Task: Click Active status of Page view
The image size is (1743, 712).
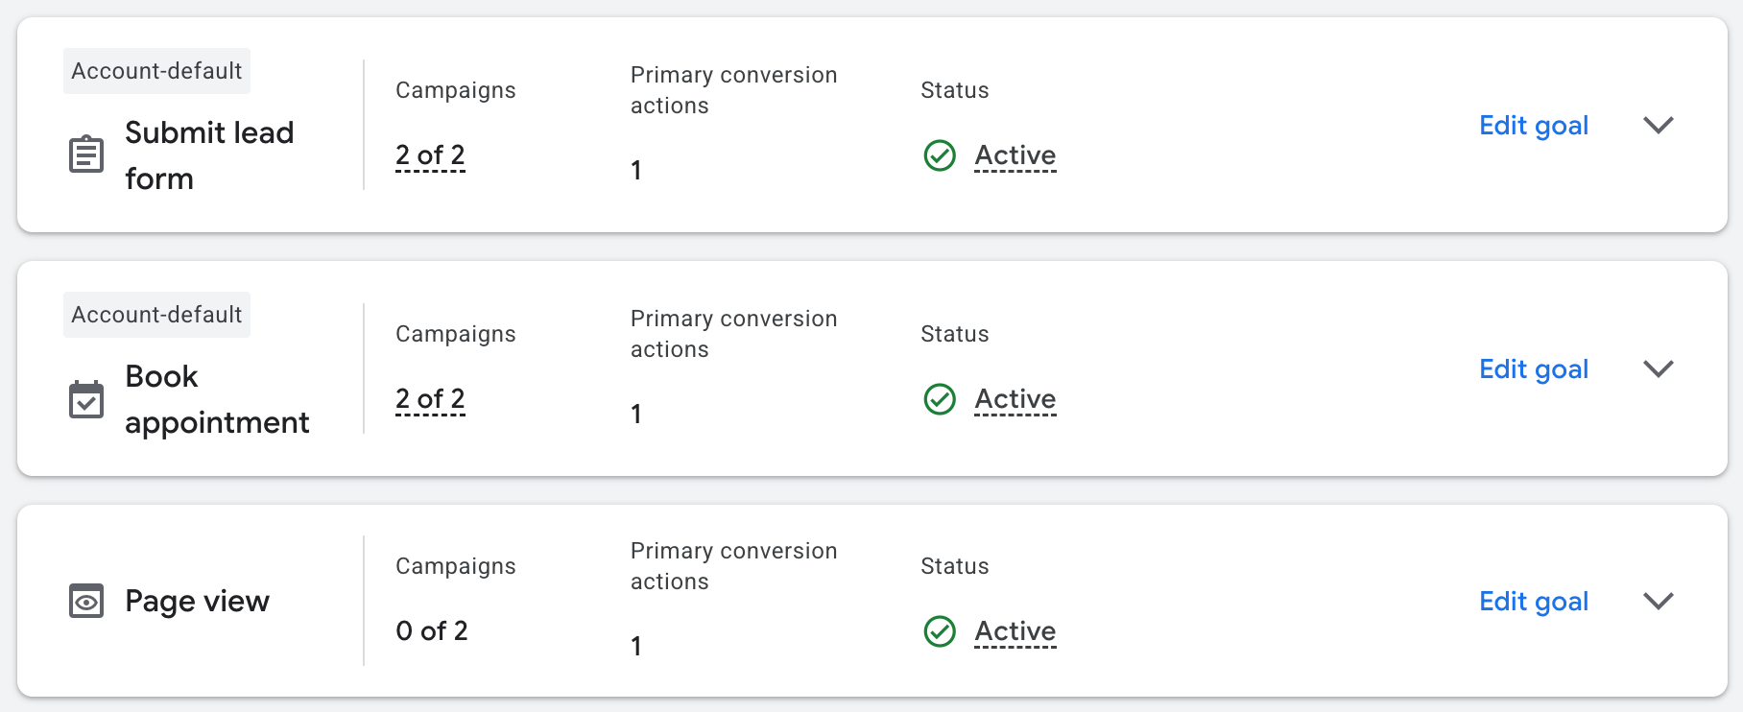Action: tap(1015, 631)
